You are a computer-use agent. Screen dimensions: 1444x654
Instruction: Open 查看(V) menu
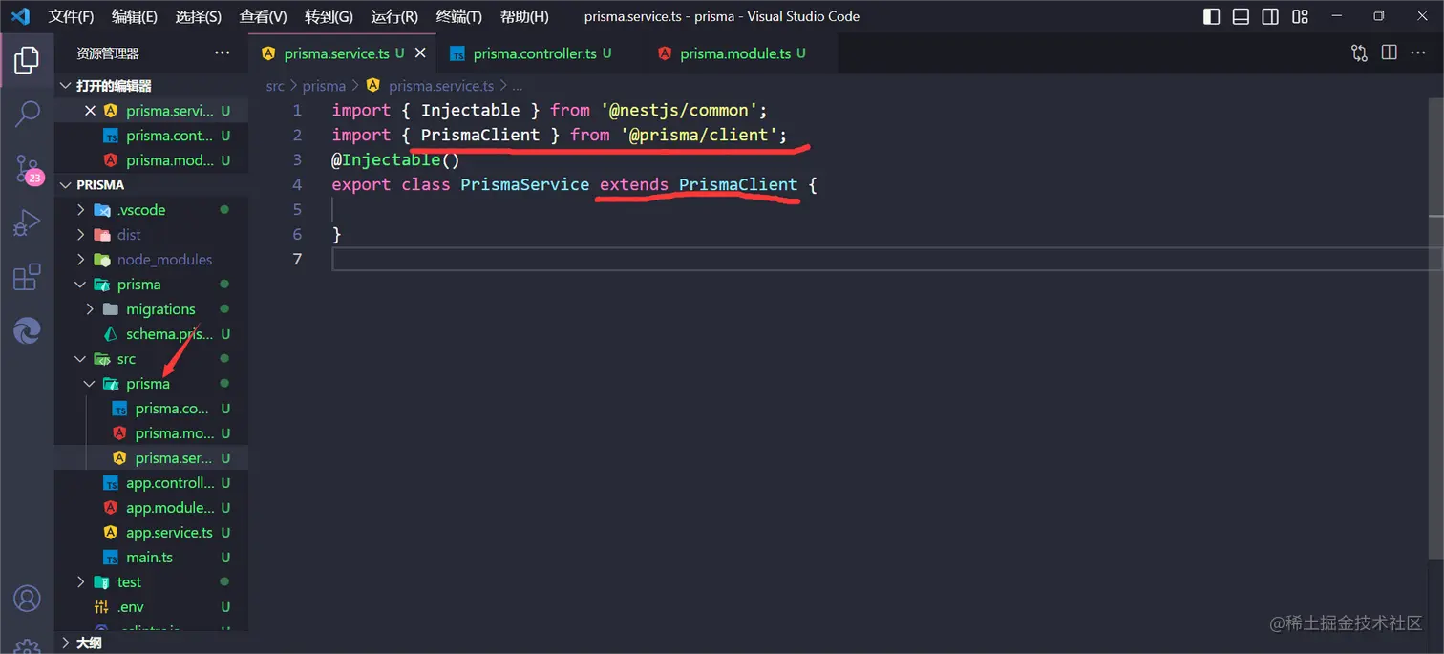click(264, 16)
